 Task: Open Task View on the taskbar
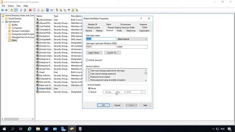[21, 129]
